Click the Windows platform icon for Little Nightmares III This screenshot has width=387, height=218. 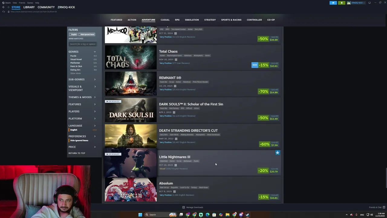[x=175, y=165]
